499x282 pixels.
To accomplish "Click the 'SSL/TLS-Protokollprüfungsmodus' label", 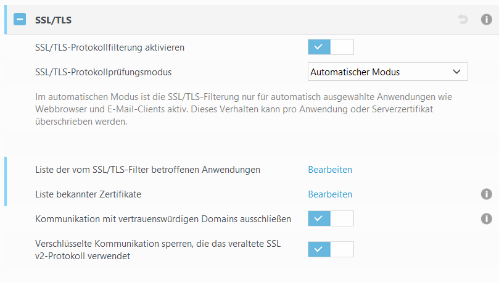I will (x=104, y=72).
